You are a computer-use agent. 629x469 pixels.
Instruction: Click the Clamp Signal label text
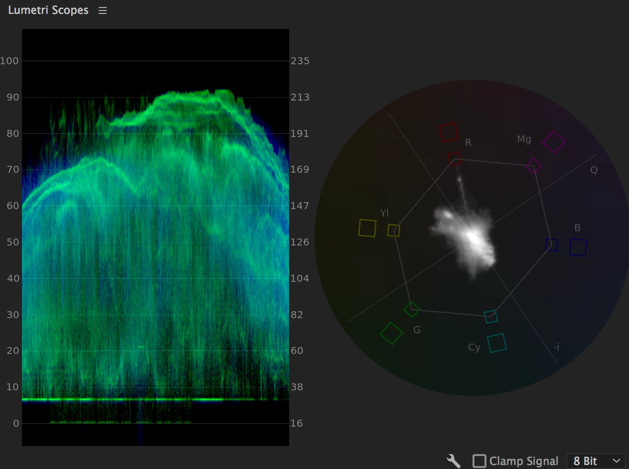point(524,461)
